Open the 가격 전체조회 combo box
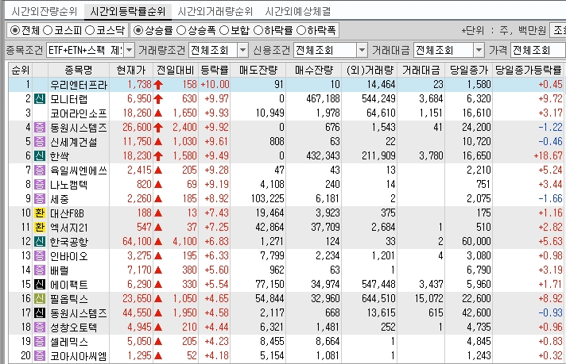The height and width of the screenshot is (364, 566). 538,51
